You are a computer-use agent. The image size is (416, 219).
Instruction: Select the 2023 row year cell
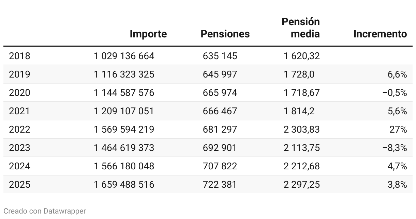19,148
